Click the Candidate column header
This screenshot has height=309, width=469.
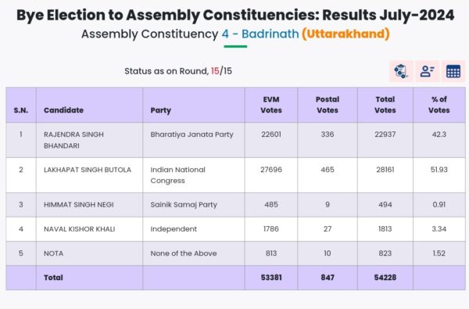point(63,110)
